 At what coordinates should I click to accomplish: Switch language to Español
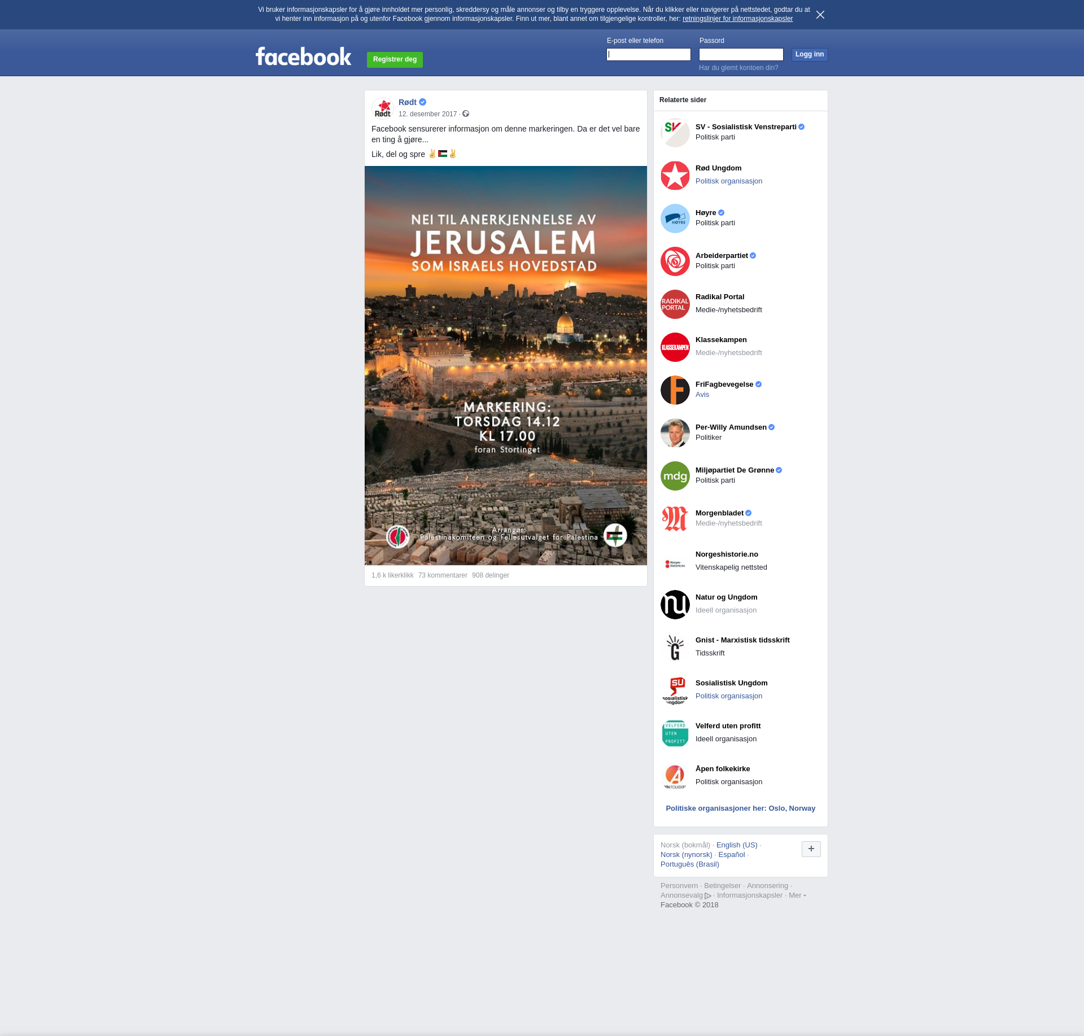click(x=732, y=855)
